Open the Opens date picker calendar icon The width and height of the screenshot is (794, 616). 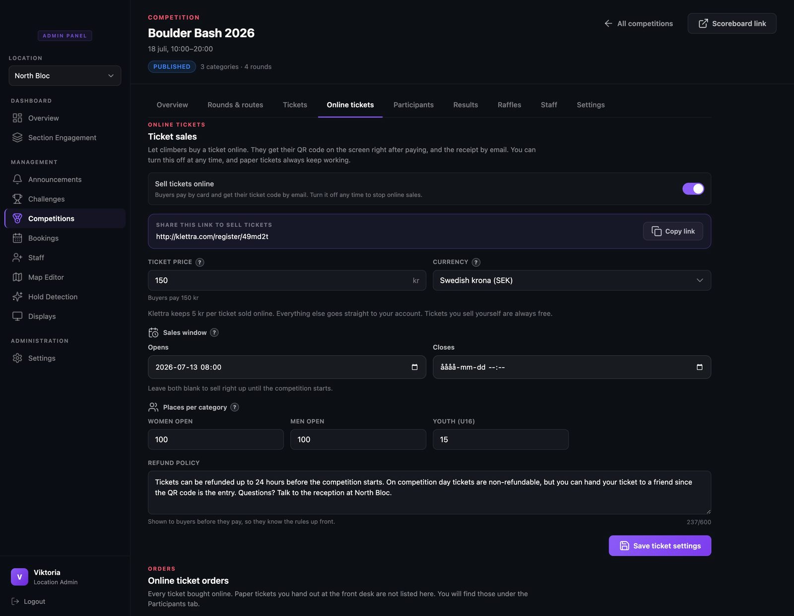click(414, 367)
